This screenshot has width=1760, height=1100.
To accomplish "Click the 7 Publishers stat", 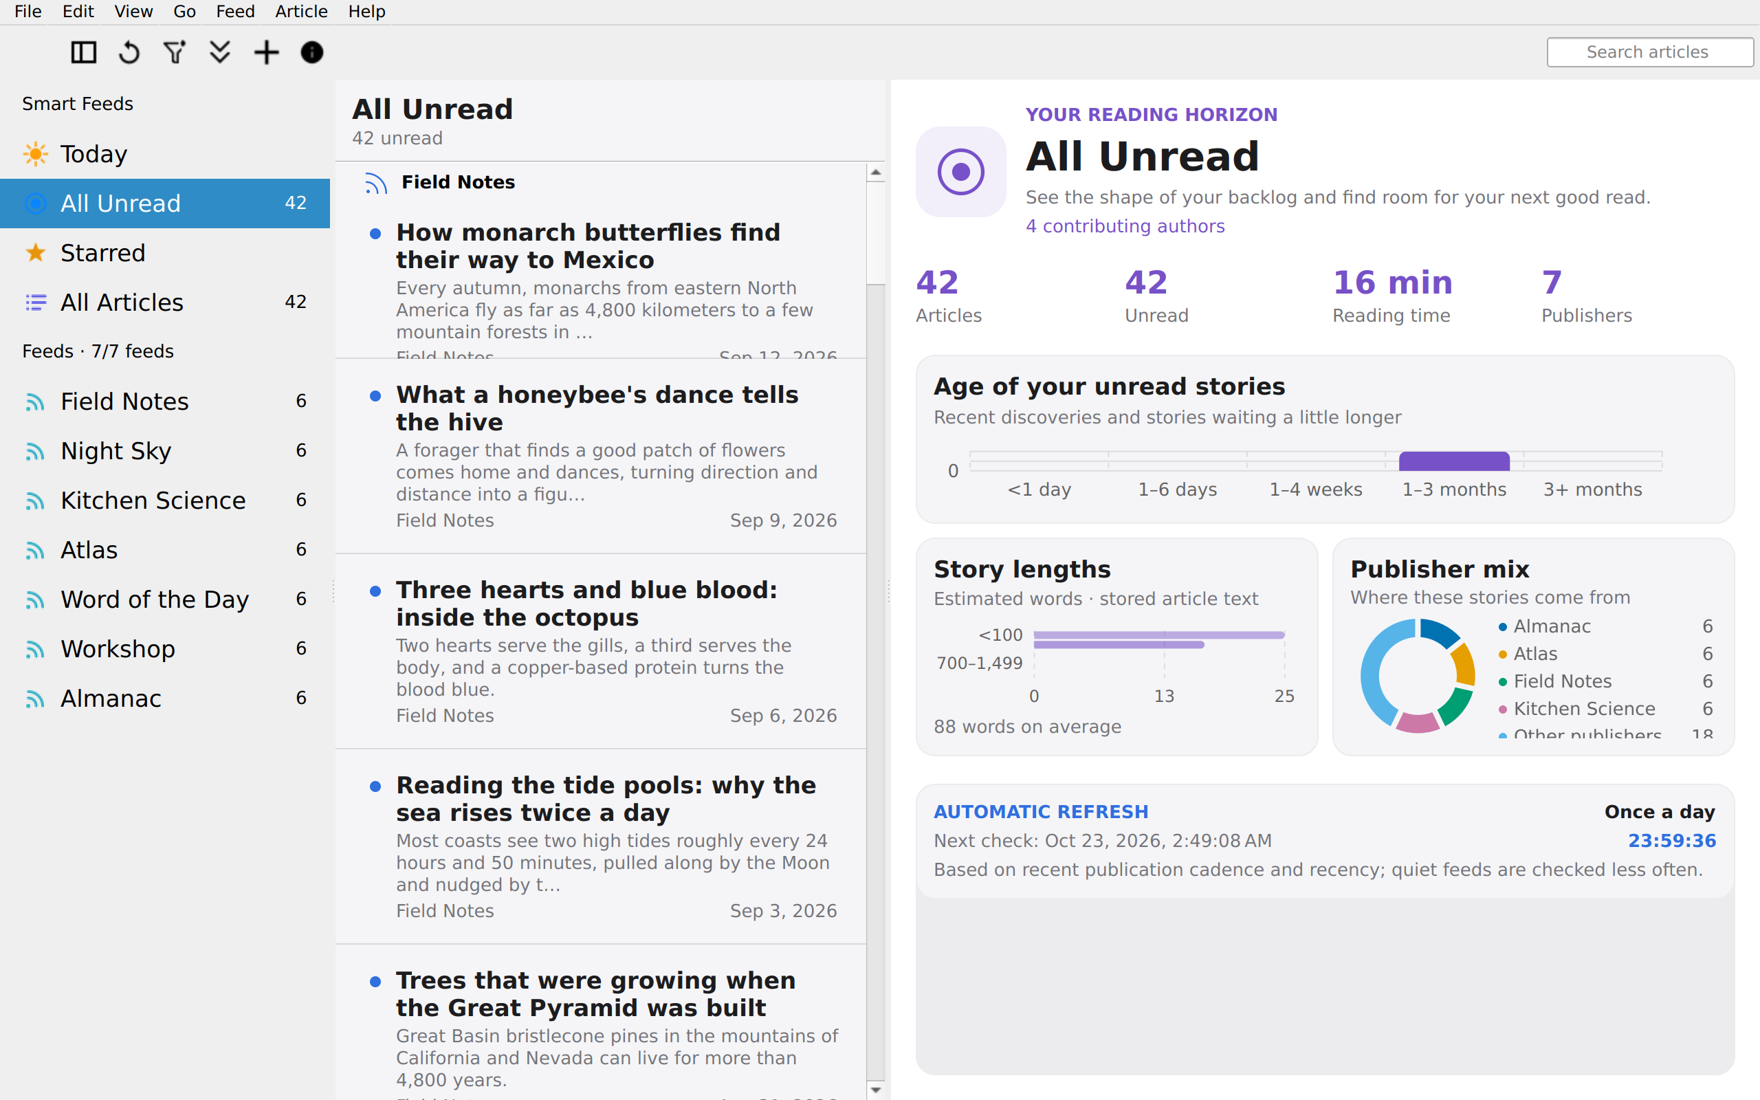I will click(x=1587, y=296).
